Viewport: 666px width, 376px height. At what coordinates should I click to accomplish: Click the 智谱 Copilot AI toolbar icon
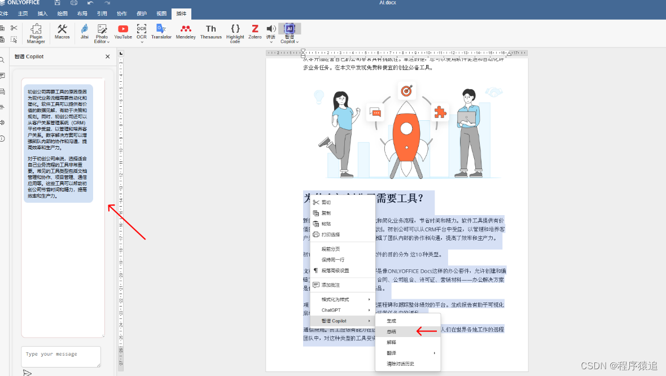click(290, 28)
